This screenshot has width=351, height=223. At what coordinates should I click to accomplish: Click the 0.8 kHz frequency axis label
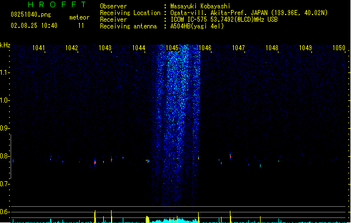coord(4,156)
